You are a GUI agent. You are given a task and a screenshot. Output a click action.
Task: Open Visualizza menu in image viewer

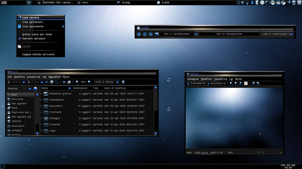220,79
